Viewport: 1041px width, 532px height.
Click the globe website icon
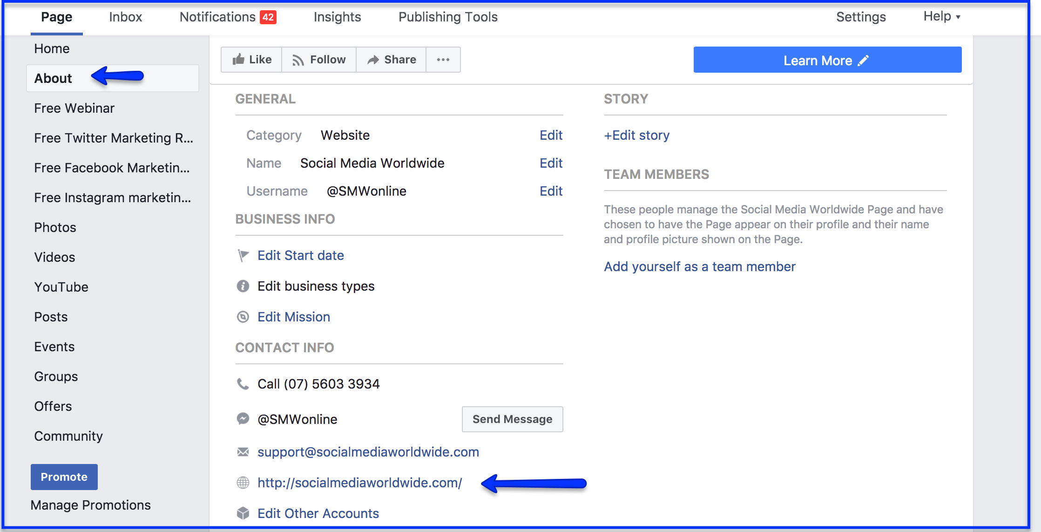point(243,483)
